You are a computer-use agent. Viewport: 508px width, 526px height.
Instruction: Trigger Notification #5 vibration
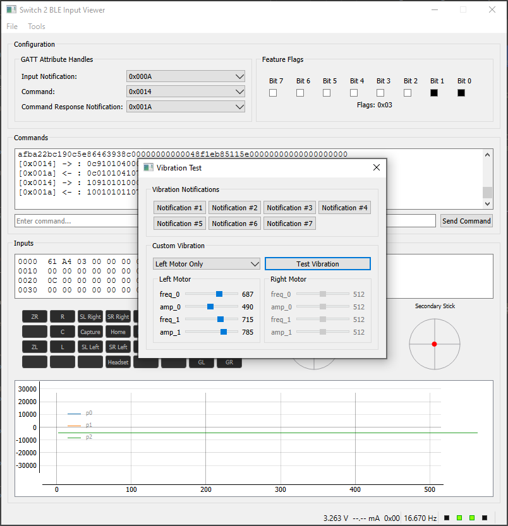pos(179,224)
